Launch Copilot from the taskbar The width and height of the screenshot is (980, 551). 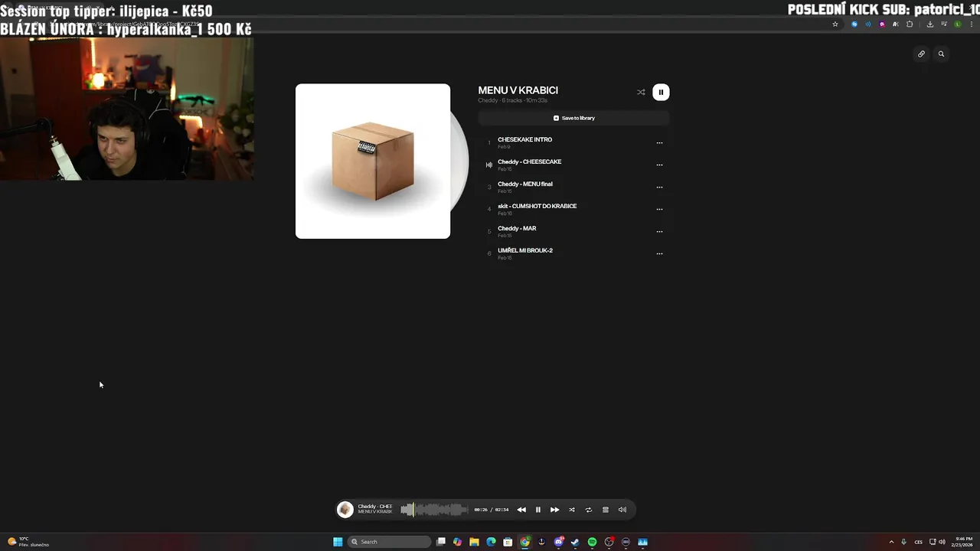pos(457,542)
